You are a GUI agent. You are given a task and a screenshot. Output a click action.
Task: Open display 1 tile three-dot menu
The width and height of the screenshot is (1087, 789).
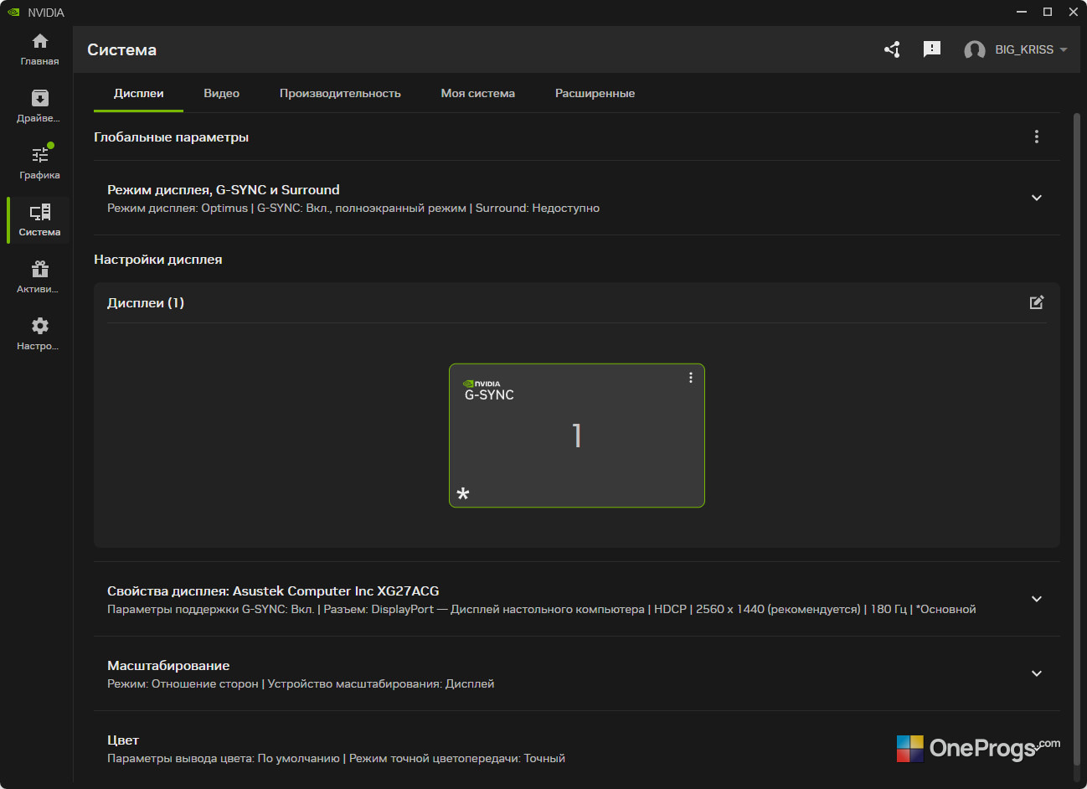[x=691, y=378]
